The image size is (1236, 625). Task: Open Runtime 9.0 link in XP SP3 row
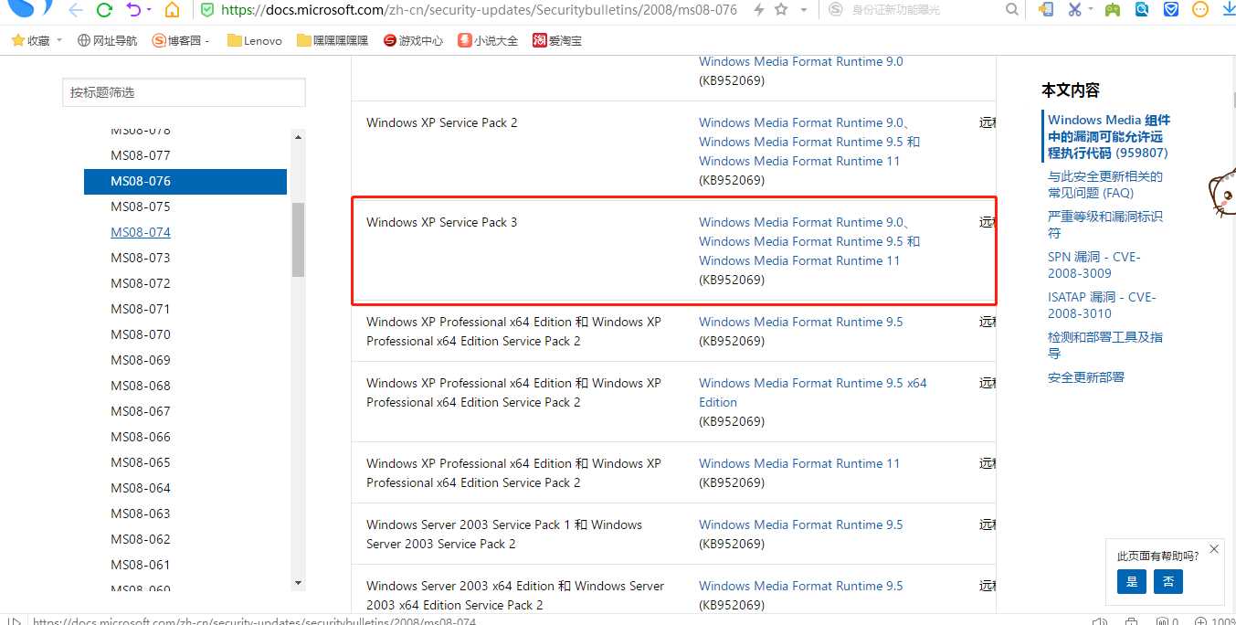pyautogui.click(x=800, y=222)
